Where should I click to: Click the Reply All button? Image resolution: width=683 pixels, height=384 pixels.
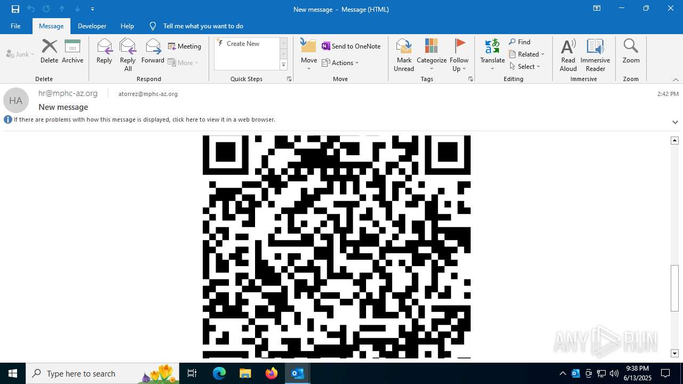(128, 54)
